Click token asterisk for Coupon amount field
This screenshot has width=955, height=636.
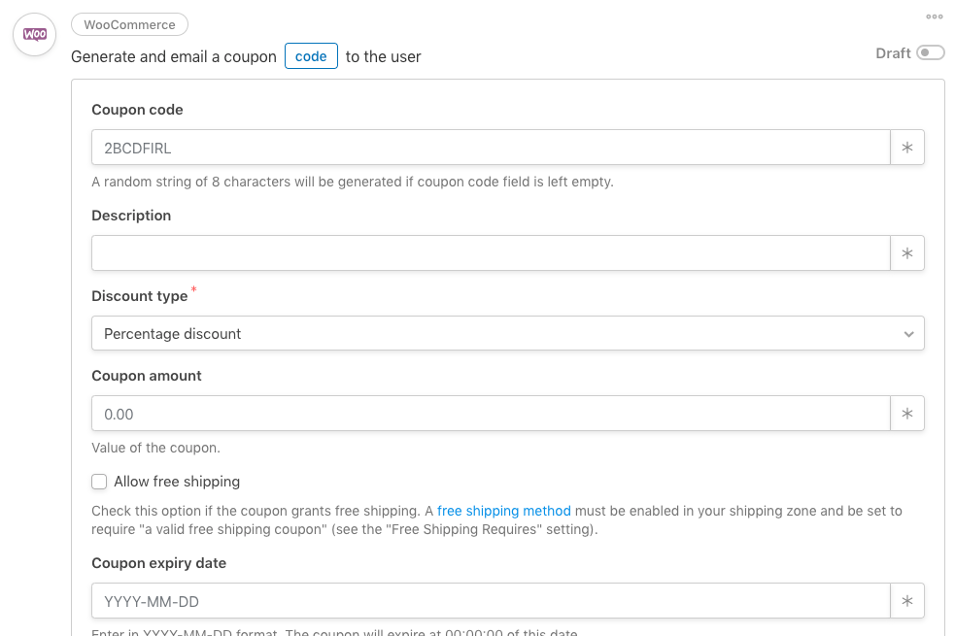pos(906,414)
